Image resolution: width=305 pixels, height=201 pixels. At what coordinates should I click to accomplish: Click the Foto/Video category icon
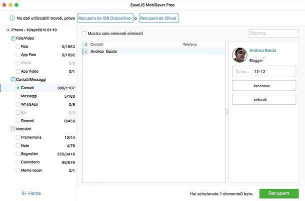click(x=13, y=38)
